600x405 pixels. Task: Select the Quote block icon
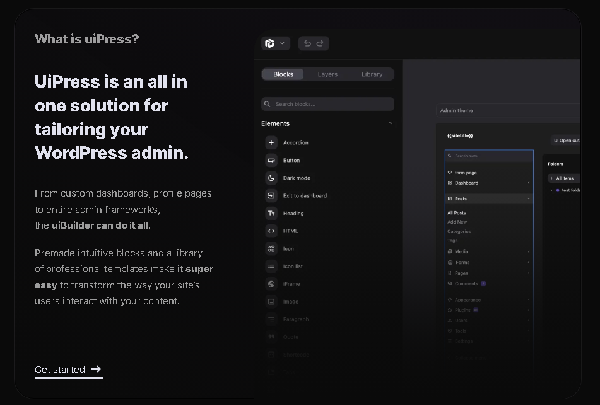click(271, 337)
